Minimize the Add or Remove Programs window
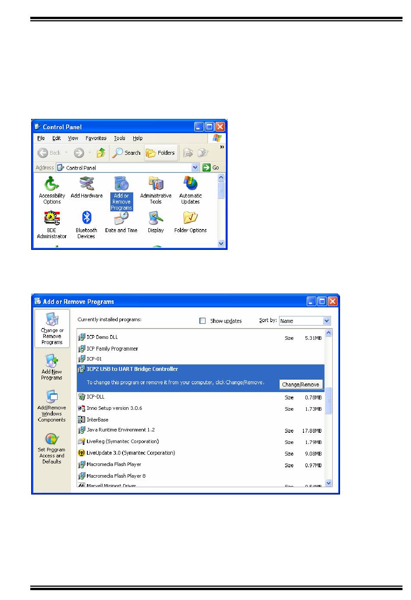Viewport: 411px width, 600px height. (x=312, y=302)
